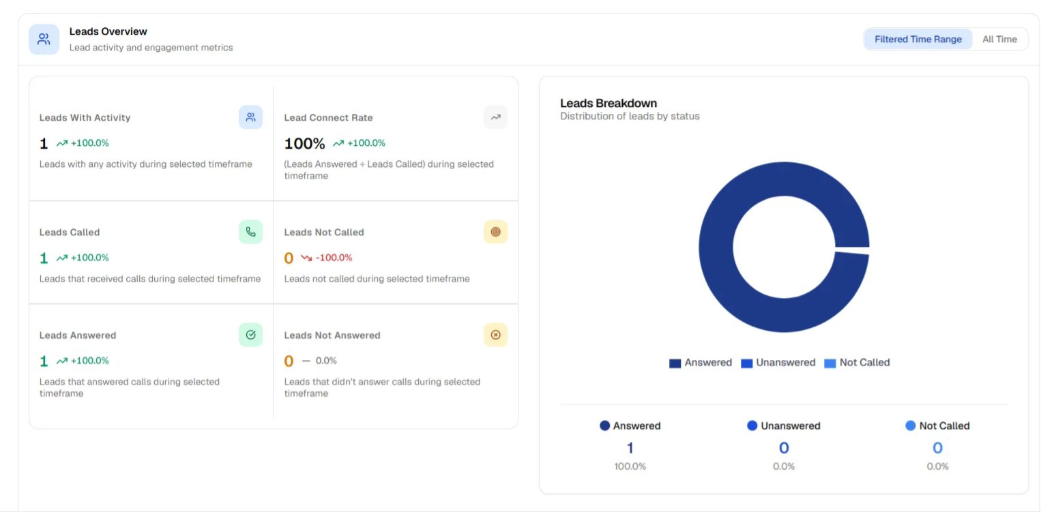Click the Answered dot in the summary row
The height and width of the screenshot is (512, 1041).
tap(604, 425)
